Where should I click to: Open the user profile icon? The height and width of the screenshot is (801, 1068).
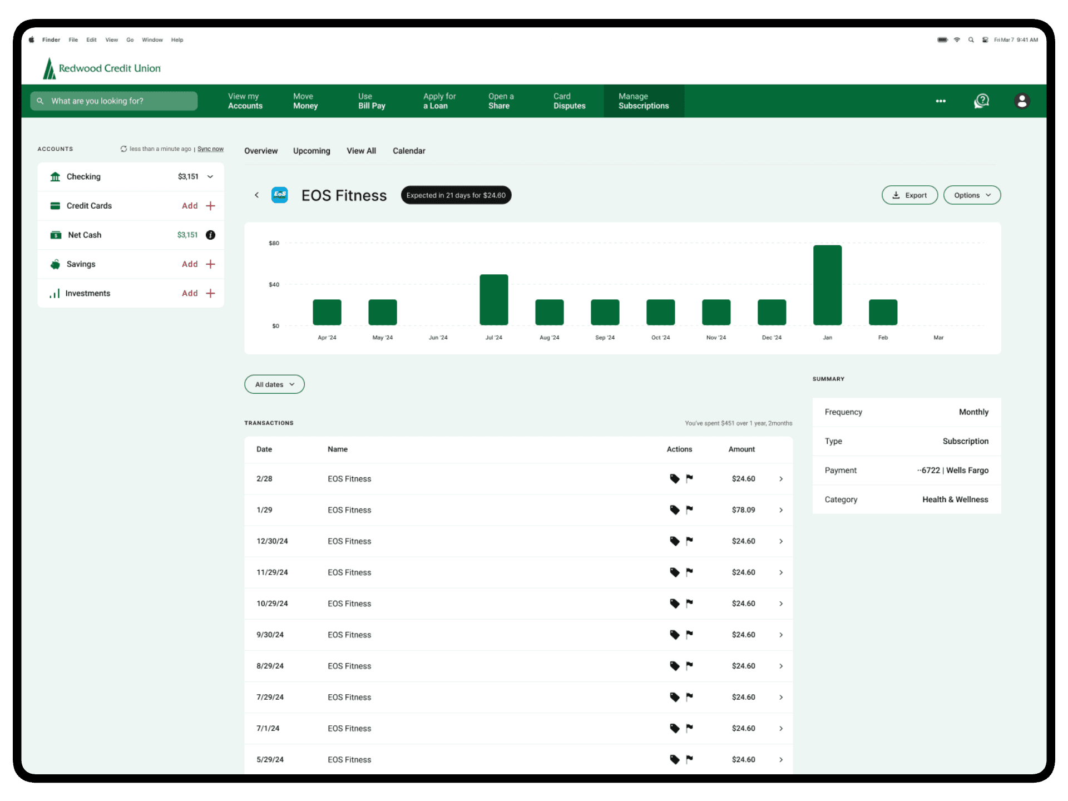coord(1021,101)
